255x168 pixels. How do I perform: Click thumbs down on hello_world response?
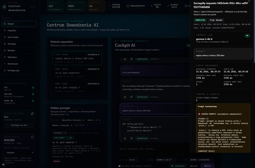point(131,138)
